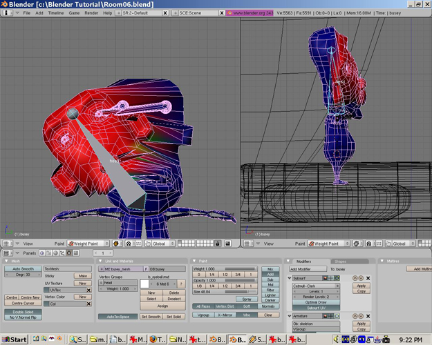Click the Windows Start button
The width and height of the screenshot is (432, 345).
coord(15,339)
